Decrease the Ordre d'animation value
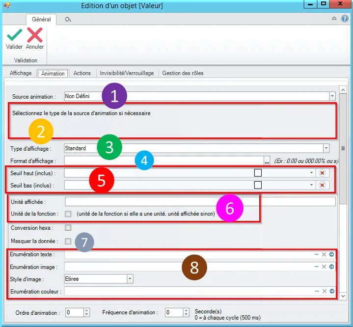The height and width of the screenshot is (327, 353). (x=86, y=315)
